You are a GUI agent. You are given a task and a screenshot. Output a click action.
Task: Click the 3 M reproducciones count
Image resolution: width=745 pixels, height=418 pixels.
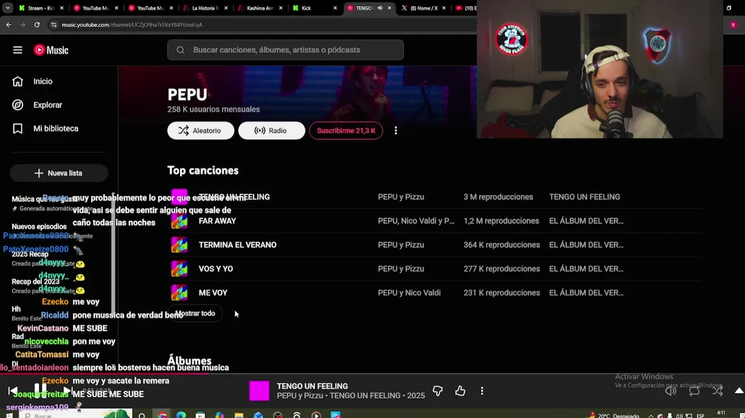pyautogui.click(x=498, y=197)
